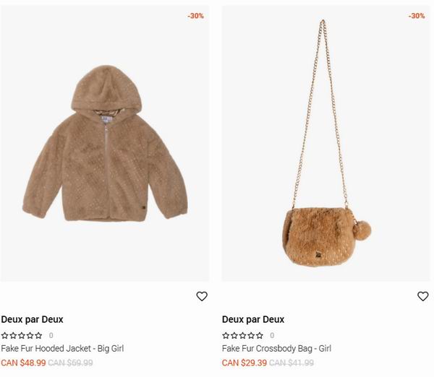This screenshot has height=377, width=434.
Task: Click the CAN $48.99 sale price
Action: pos(23,363)
